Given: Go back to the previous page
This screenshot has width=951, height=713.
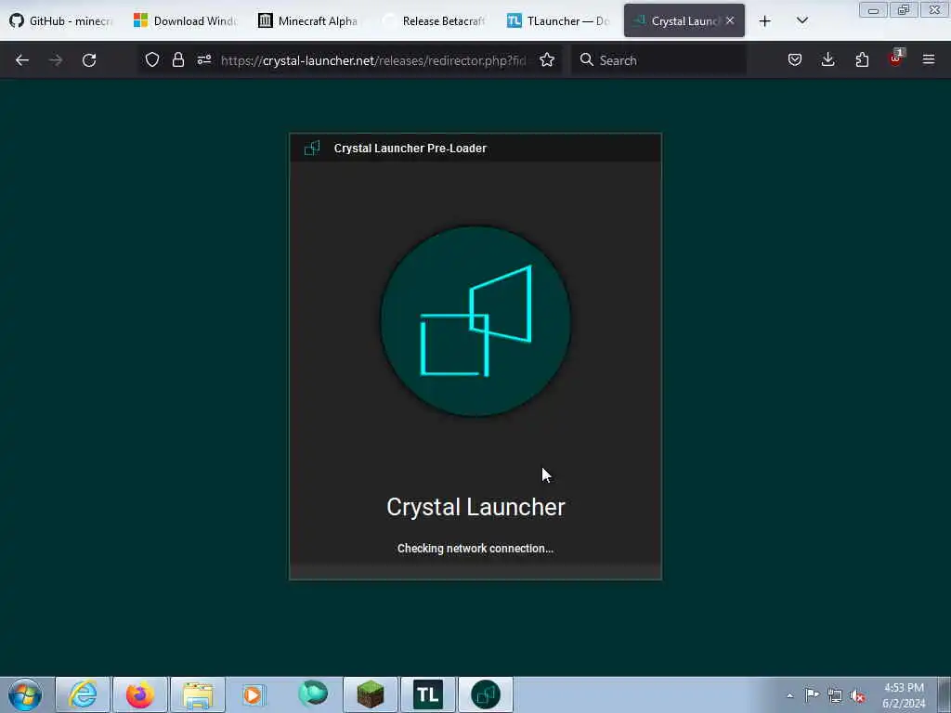Looking at the screenshot, I should pyautogui.click(x=22, y=60).
